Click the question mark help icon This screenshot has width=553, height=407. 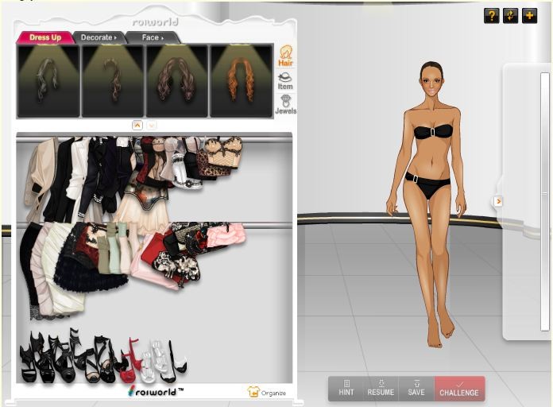point(491,15)
